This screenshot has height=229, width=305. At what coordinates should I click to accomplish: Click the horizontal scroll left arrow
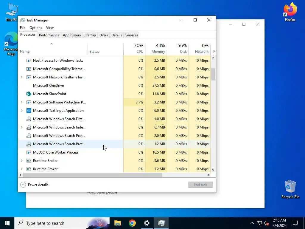click(x=21, y=175)
